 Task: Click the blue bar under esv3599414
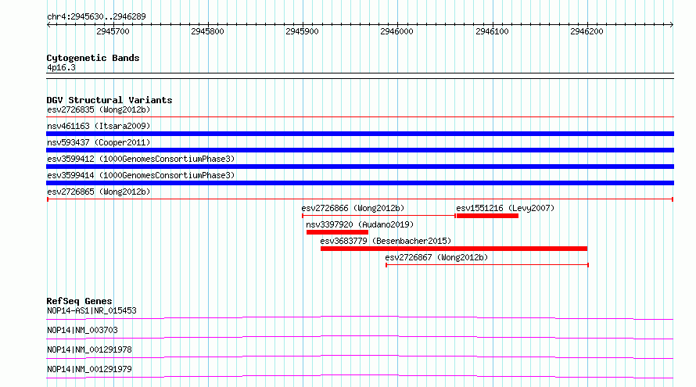(x=360, y=183)
